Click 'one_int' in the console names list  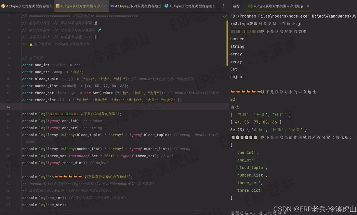[x=246, y=152]
